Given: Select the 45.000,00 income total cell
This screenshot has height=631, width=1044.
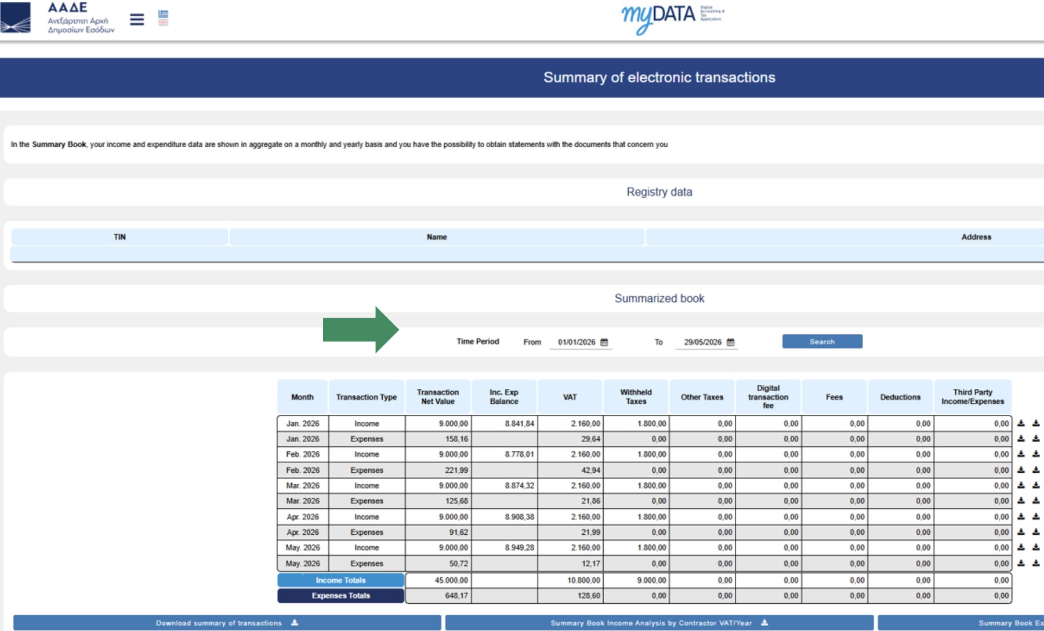Looking at the screenshot, I should pyautogui.click(x=438, y=580).
